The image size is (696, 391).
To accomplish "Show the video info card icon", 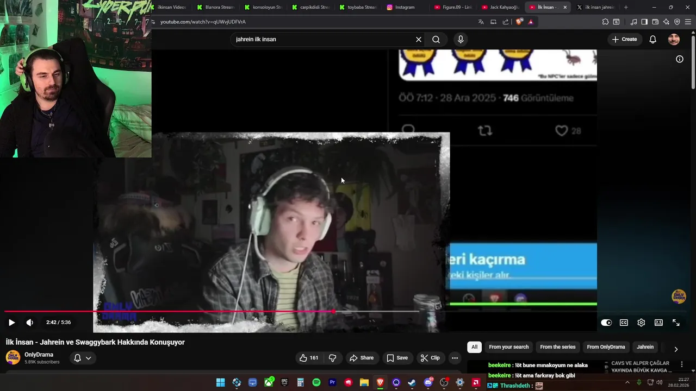I will click(680, 59).
